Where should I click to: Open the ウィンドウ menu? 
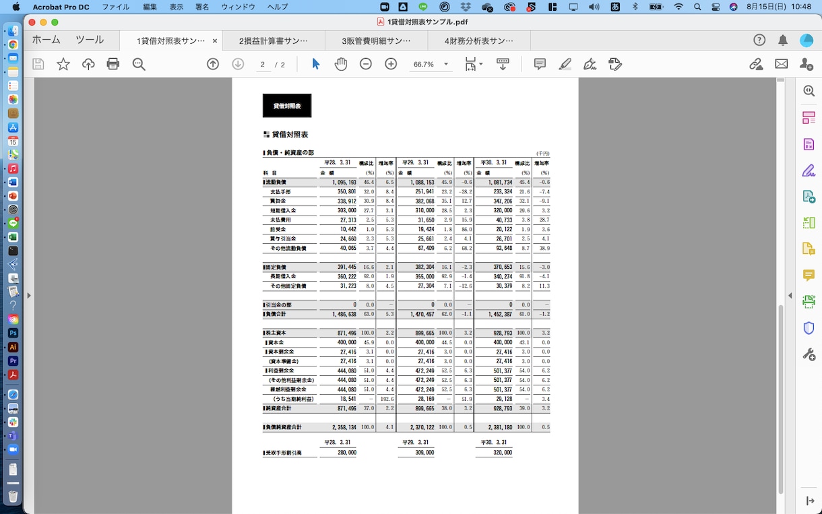[239, 7]
